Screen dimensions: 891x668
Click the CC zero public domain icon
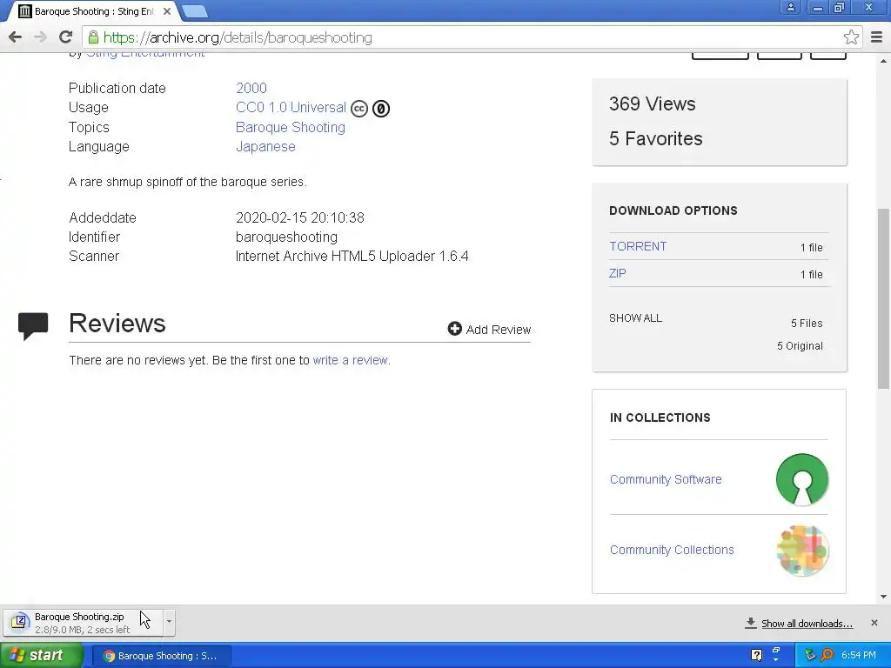tap(381, 109)
